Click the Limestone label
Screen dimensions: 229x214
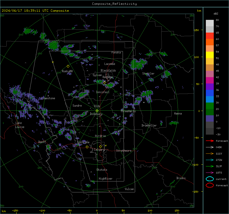[48, 98]
